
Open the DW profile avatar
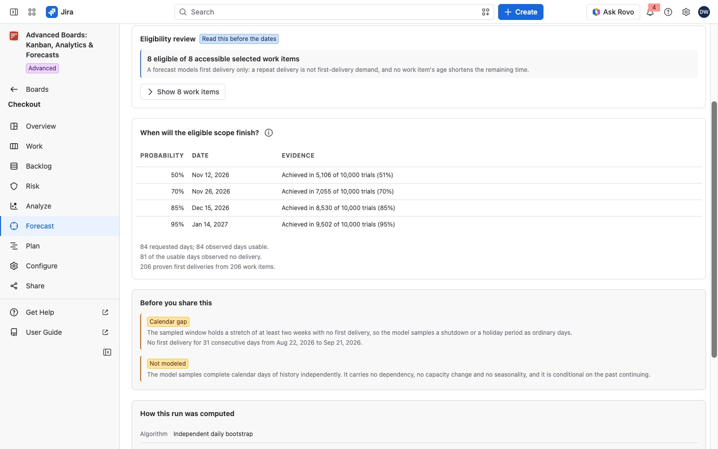coord(704,12)
